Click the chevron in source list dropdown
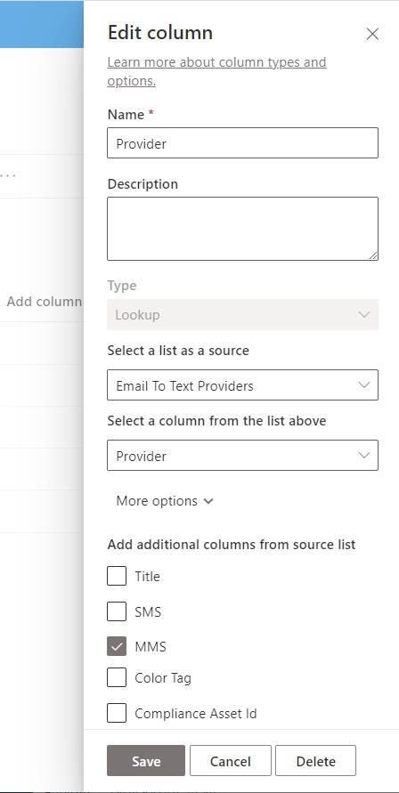 click(363, 384)
